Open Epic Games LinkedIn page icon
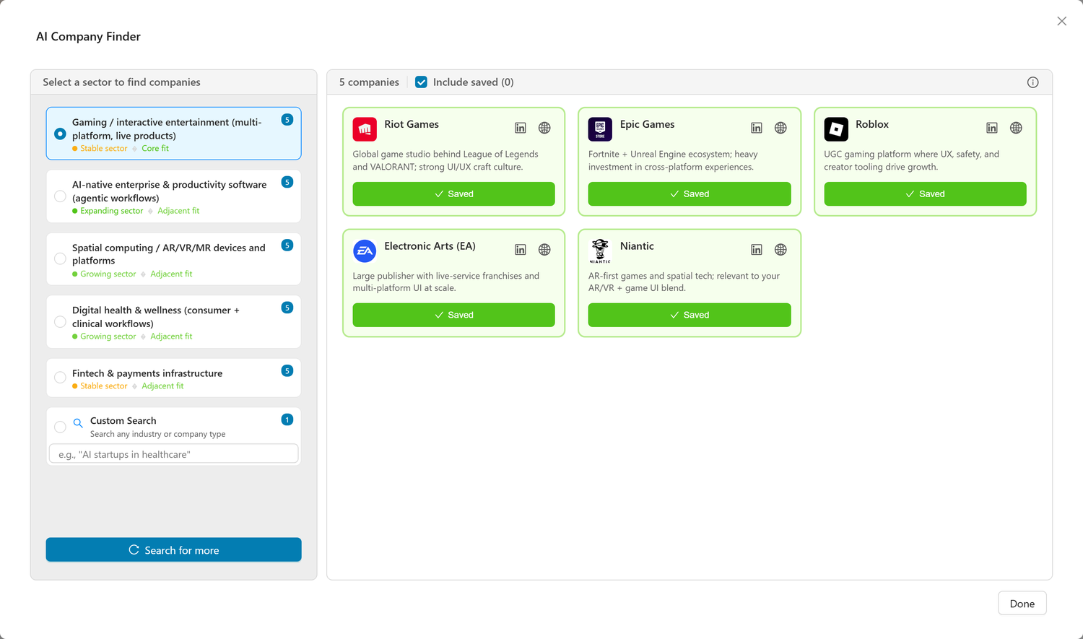This screenshot has height=639, width=1083. [757, 128]
